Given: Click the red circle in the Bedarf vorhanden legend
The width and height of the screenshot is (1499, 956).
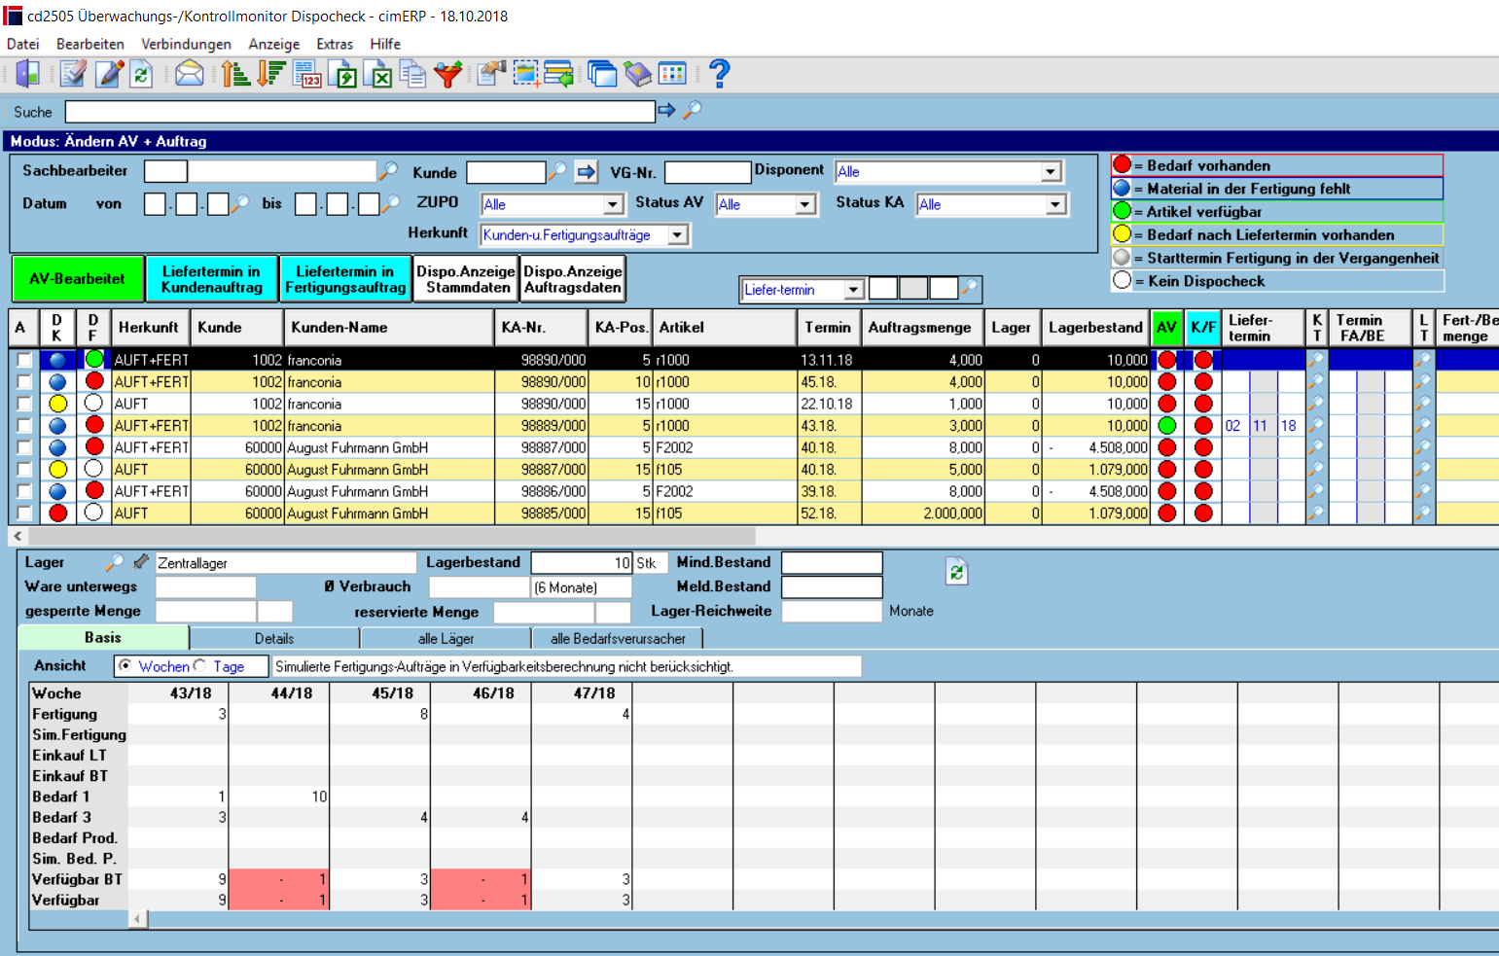Looking at the screenshot, I should pyautogui.click(x=1123, y=164).
